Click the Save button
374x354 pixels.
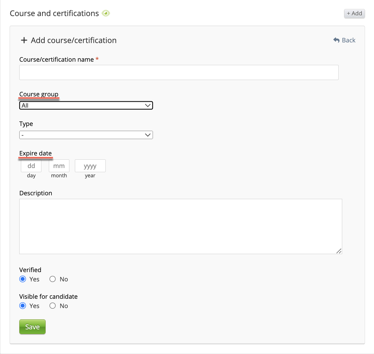point(32,327)
